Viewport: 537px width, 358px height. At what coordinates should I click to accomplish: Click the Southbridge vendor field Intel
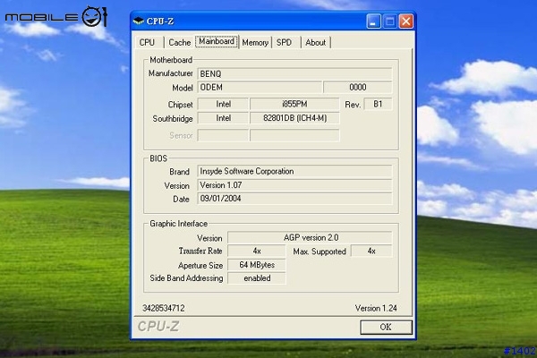point(223,118)
